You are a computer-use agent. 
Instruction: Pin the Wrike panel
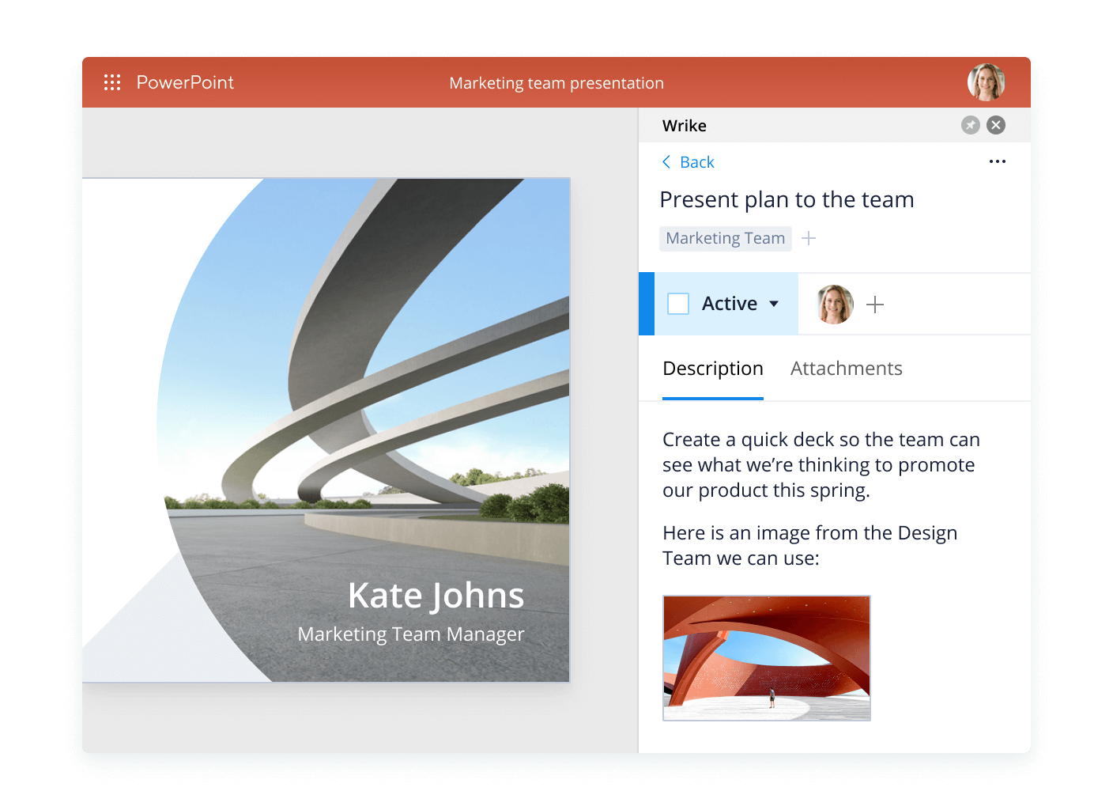point(970,125)
